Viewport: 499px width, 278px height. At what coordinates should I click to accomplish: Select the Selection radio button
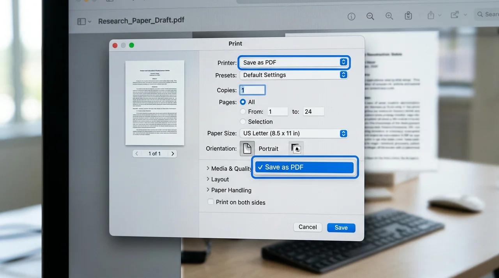(243, 121)
